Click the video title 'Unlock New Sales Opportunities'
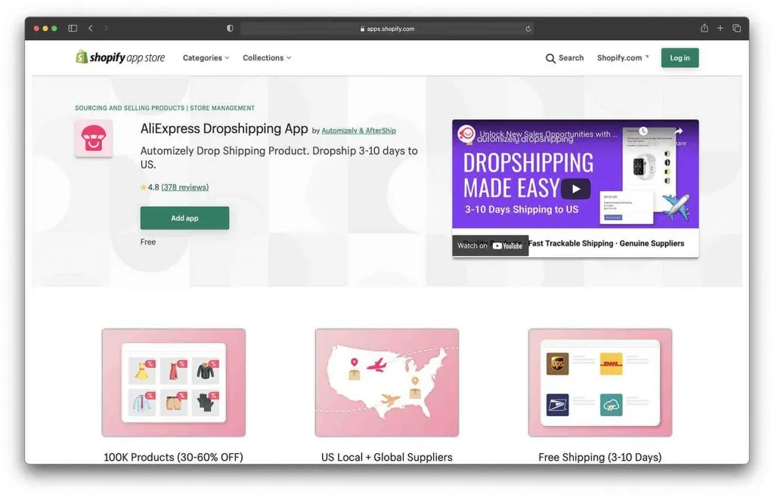Screen dimensions: 774x497 click(x=548, y=134)
